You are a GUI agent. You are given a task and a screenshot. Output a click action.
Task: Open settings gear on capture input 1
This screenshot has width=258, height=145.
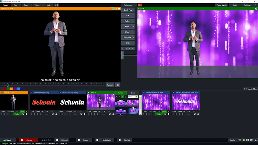click(x=27, y=114)
